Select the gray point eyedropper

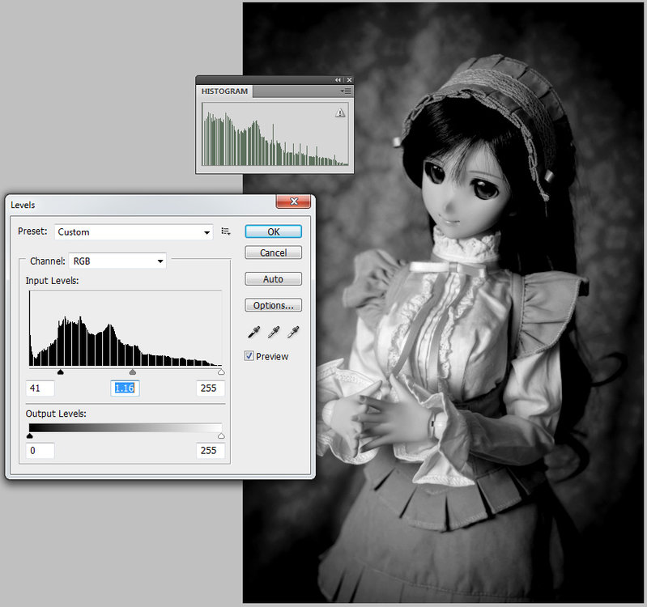[x=273, y=332]
